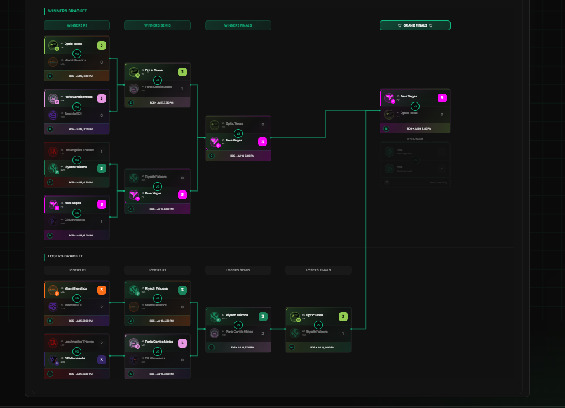Open the Los Angeles Thieves team name in match C
This screenshot has height=408, width=565.
pos(79,150)
